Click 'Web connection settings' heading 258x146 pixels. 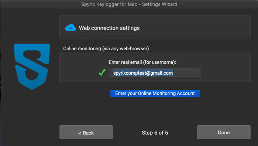tap(109, 28)
